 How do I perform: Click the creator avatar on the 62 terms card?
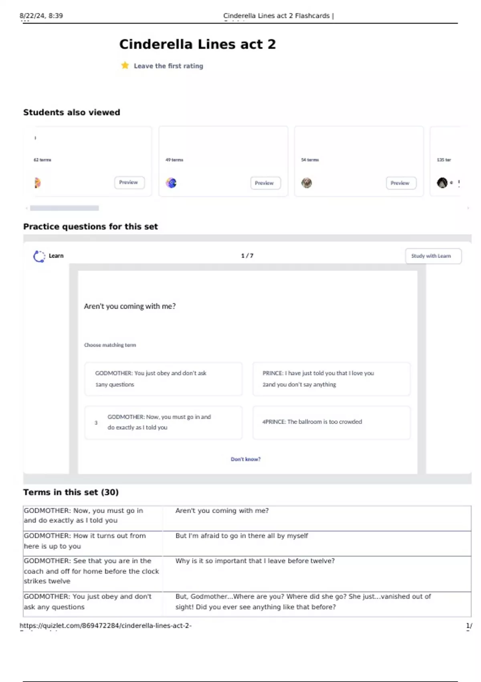tap(37, 183)
